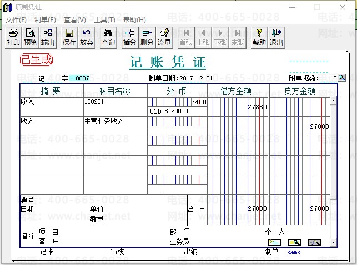Save the voucher with 保存 icon
The height and width of the screenshot is (265, 357).
[x=69, y=37]
